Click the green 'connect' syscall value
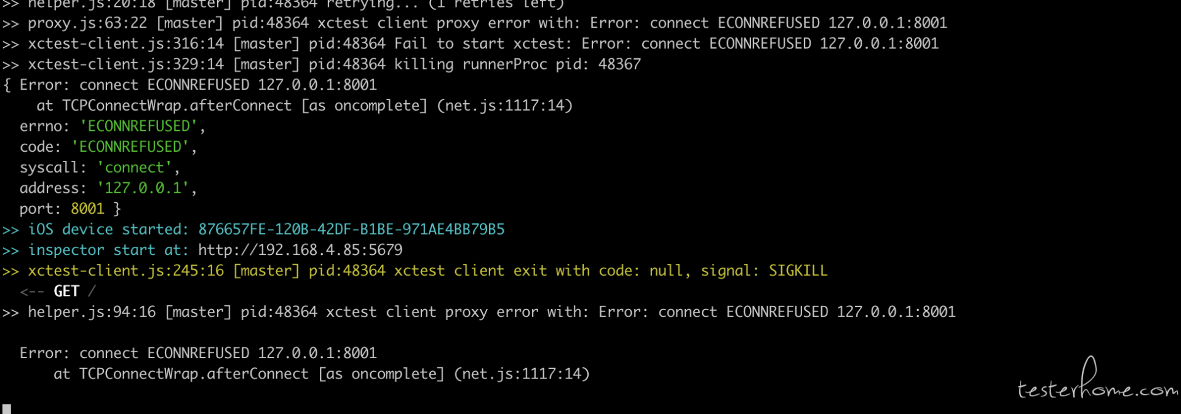Screen dimensions: 1181x414 coord(134,168)
